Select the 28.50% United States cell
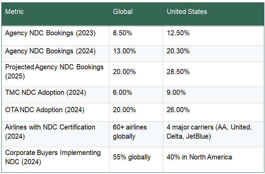This screenshot has width=265, height=174. tap(178, 72)
